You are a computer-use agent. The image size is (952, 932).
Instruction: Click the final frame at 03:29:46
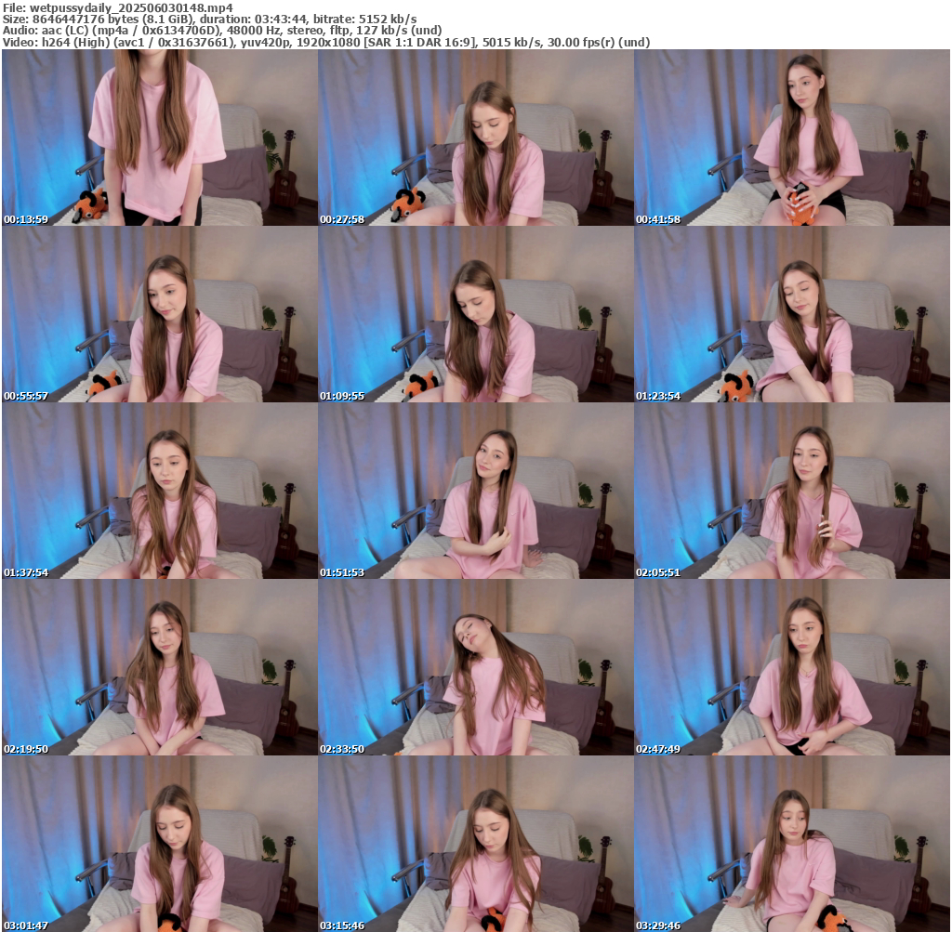click(792, 844)
